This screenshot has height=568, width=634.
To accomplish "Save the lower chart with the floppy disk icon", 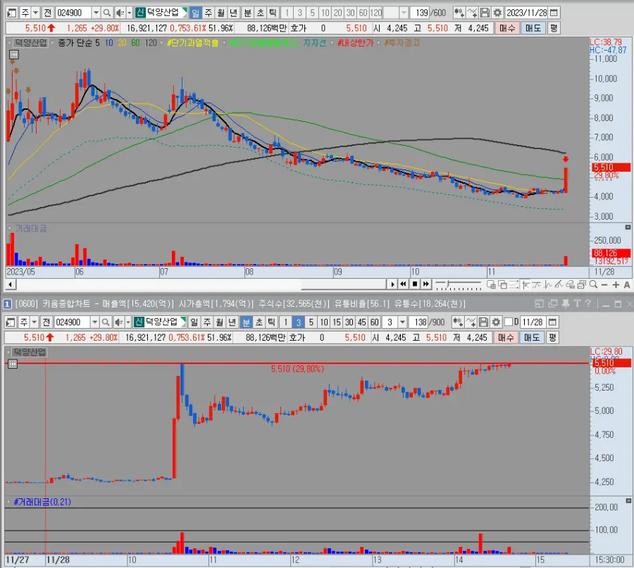I will coord(483,322).
